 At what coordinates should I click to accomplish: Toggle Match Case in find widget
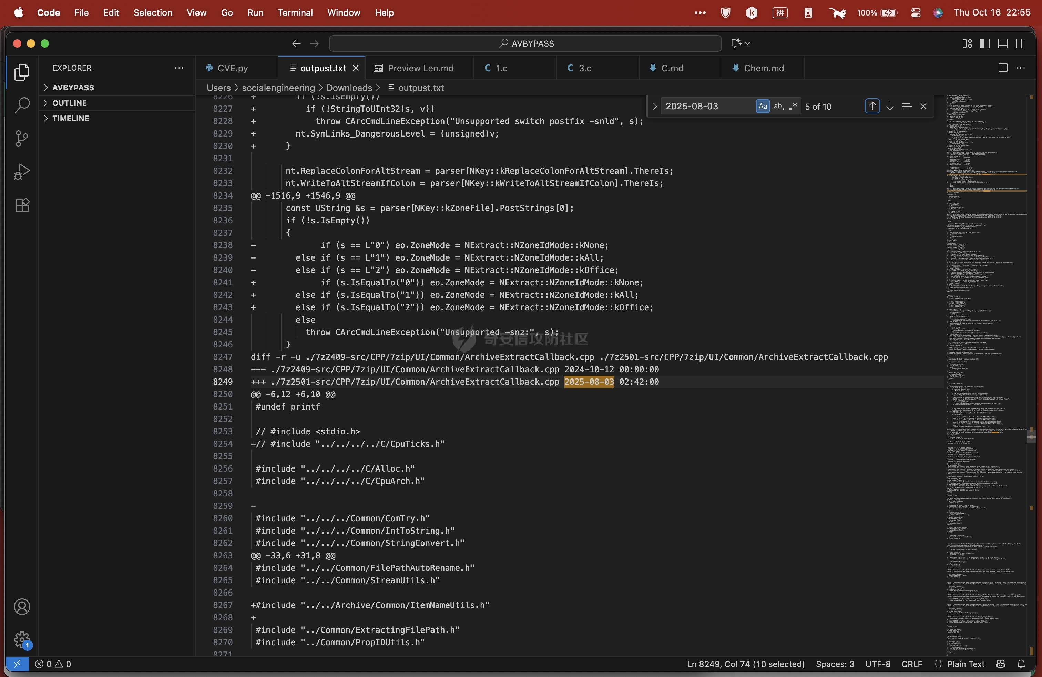(x=763, y=107)
